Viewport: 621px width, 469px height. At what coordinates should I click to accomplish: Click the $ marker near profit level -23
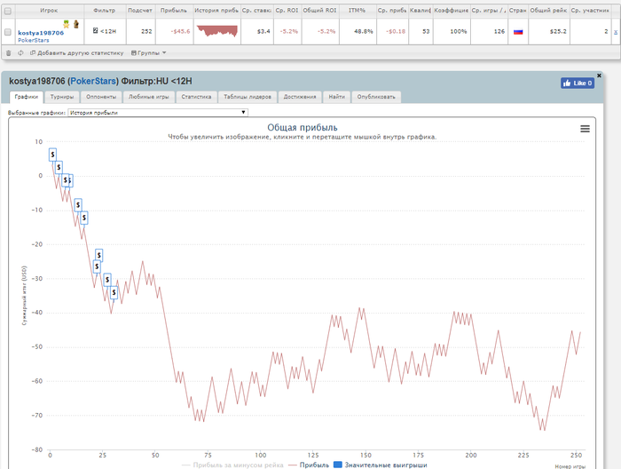(x=99, y=255)
